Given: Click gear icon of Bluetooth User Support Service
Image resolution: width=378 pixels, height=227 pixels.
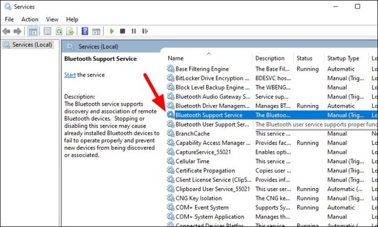Looking at the screenshot, I should pyautogui.click(x=170, y=124).
